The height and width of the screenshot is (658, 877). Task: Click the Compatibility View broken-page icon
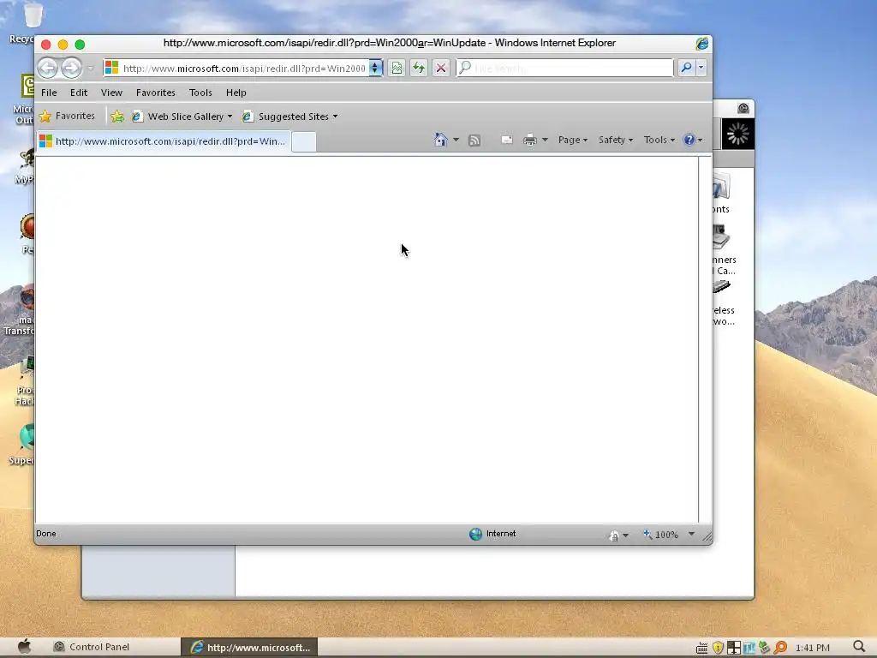[397, 69]
